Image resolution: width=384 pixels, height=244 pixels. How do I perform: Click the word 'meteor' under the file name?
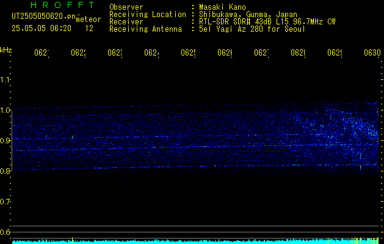pos(89,20)
